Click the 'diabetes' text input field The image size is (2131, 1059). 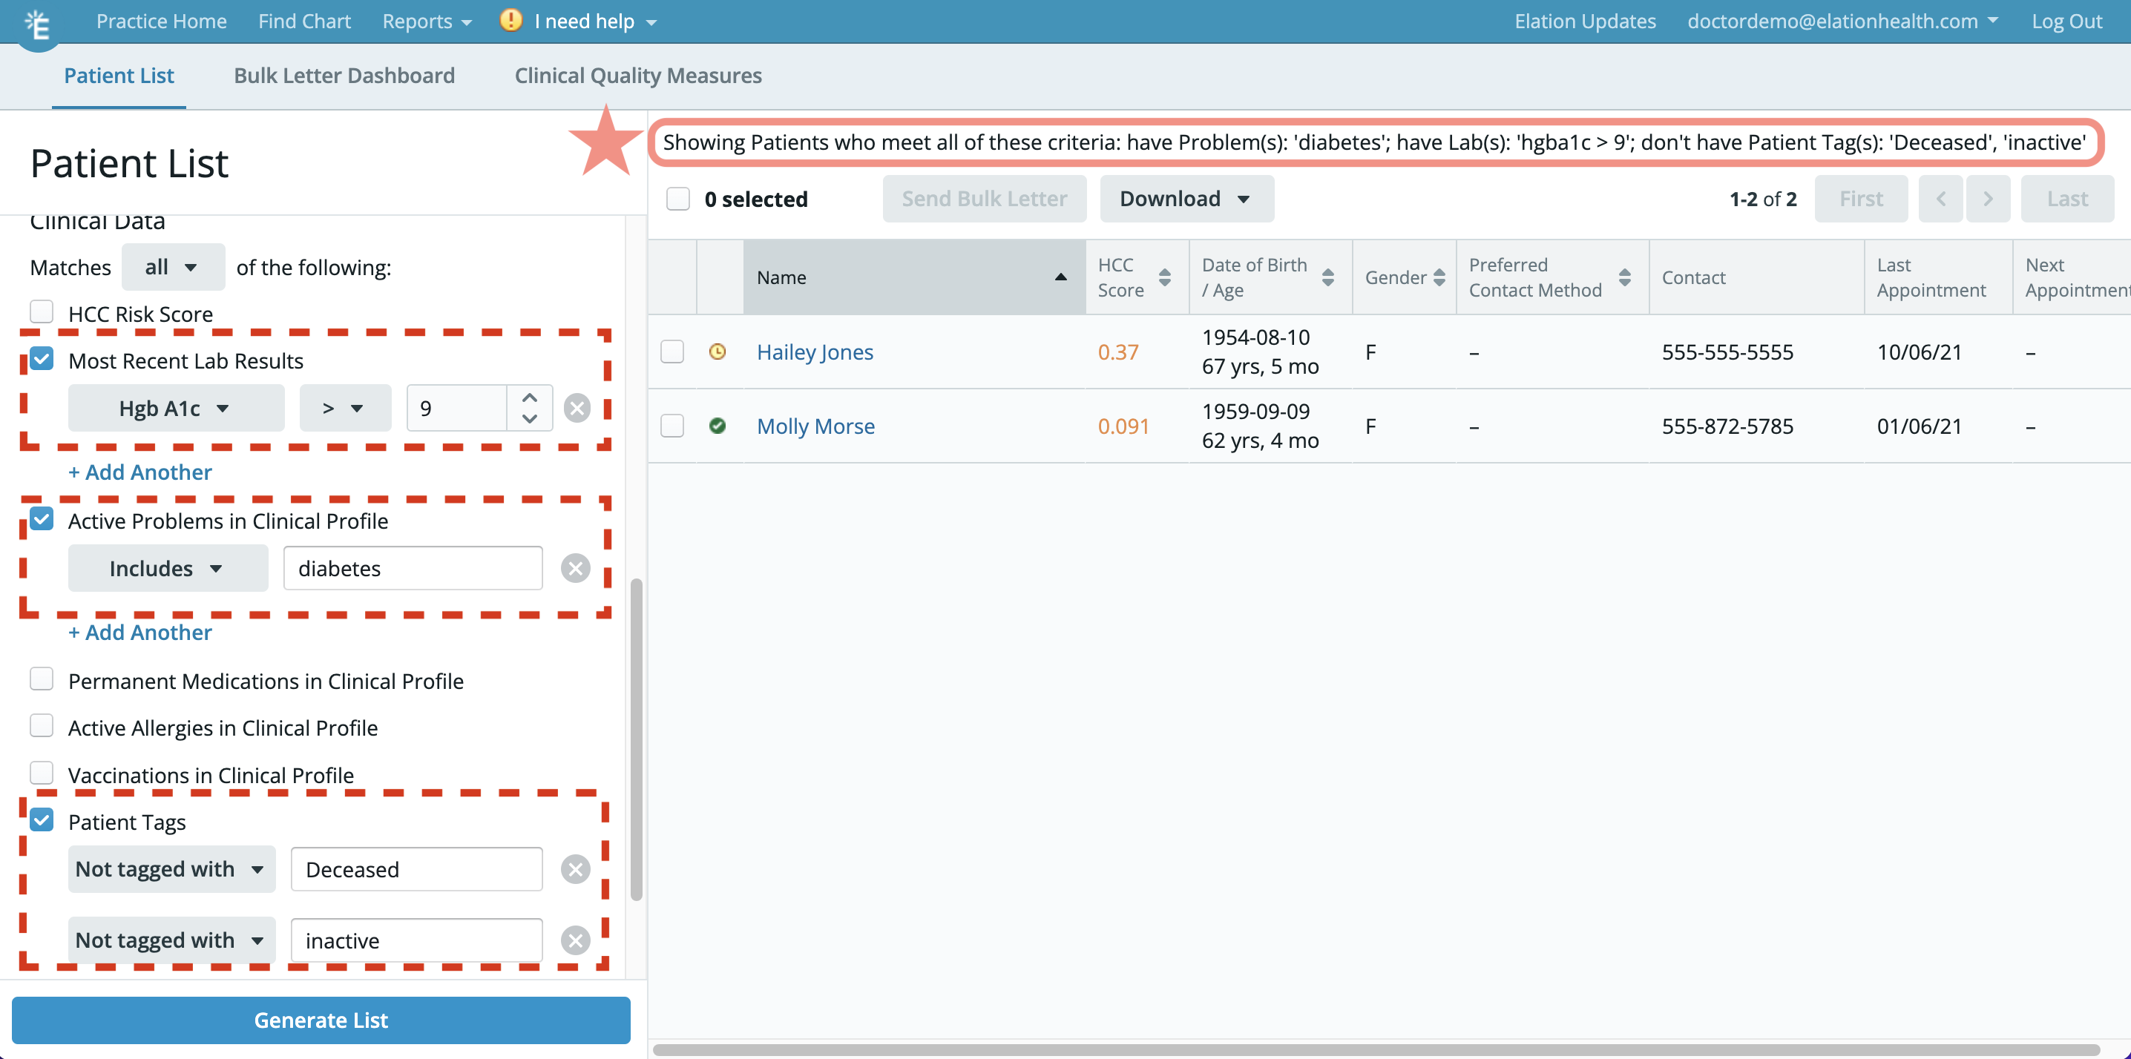(412, 568)
